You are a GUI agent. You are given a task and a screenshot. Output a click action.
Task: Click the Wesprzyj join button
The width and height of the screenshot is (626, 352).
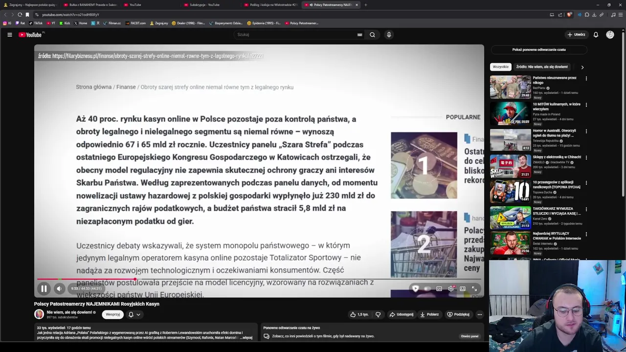click(113, 314)
